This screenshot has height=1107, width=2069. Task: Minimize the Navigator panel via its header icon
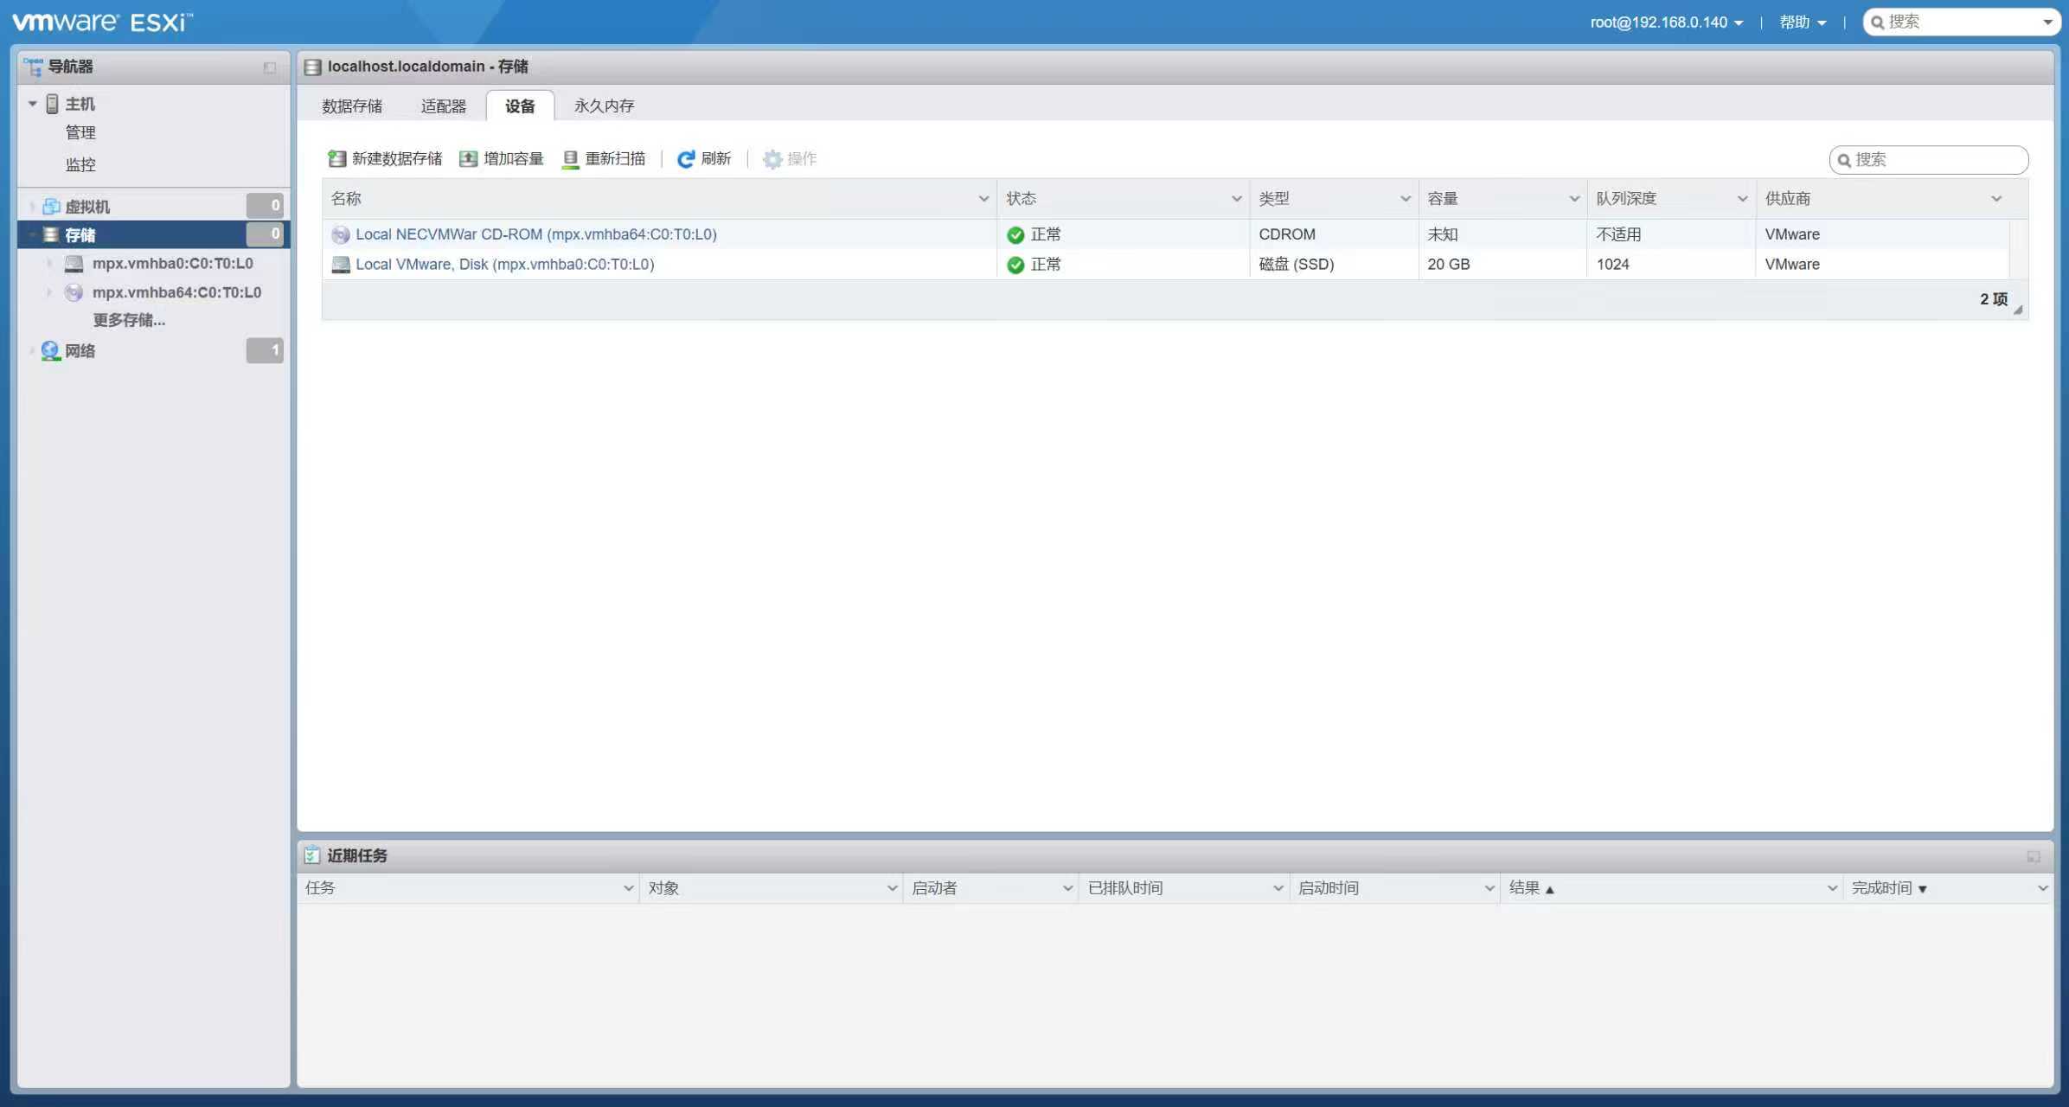[270, 67]
